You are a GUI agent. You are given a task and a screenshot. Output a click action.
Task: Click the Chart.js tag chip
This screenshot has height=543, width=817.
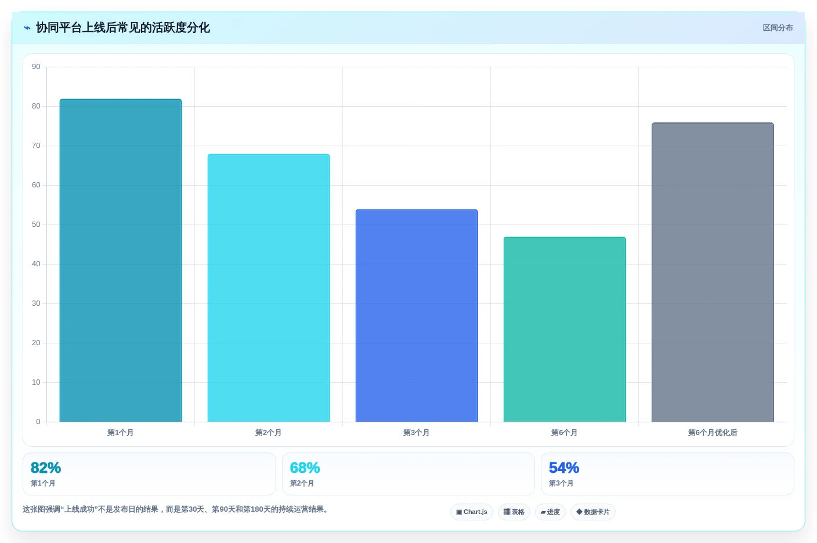[472, 512]
